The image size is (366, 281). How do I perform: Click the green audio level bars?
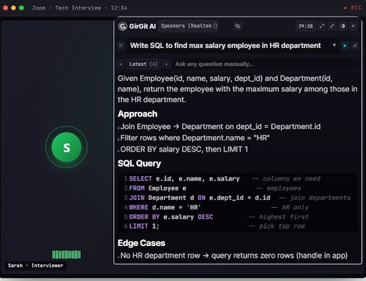tap(66, 254)
